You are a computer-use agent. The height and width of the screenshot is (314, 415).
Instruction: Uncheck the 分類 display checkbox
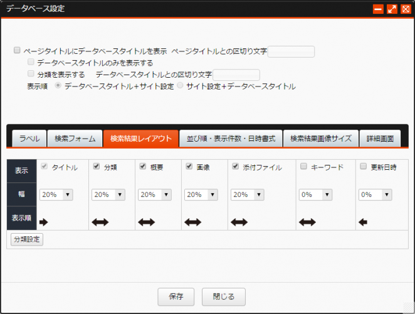click(x=97, y=166)
